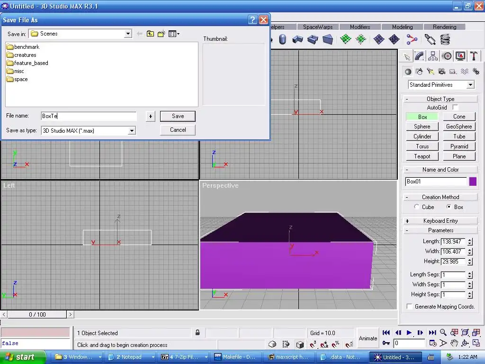This screenshot has height=364, width=485.
Task: Click the C-Ext extrusion shelf icon
Action: 313,39
